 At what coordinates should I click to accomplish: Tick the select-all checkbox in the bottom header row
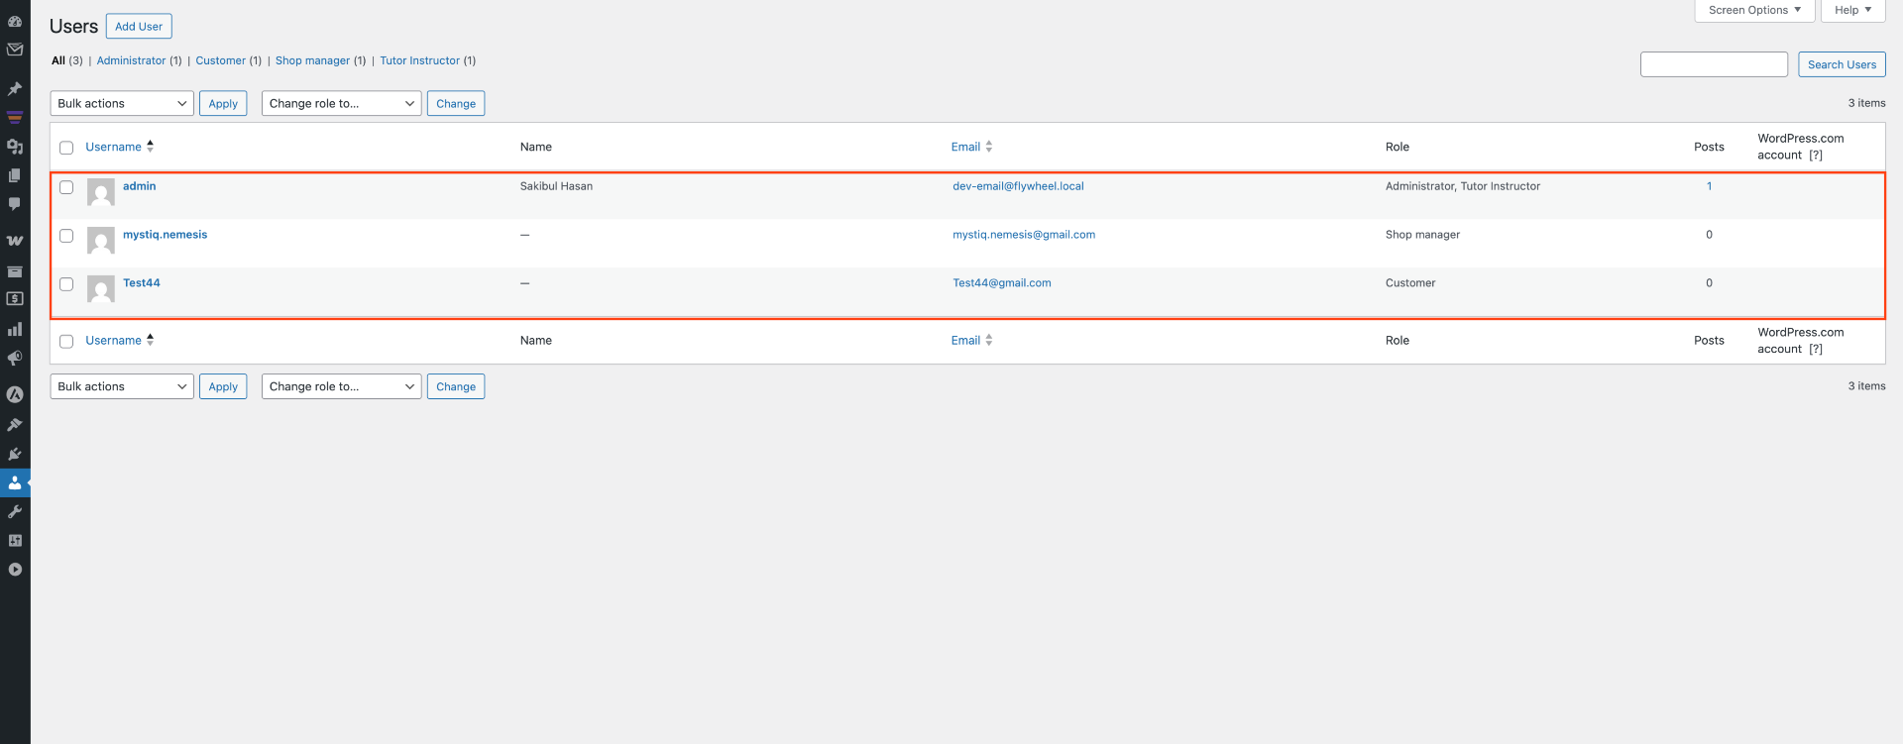[66, 342]
